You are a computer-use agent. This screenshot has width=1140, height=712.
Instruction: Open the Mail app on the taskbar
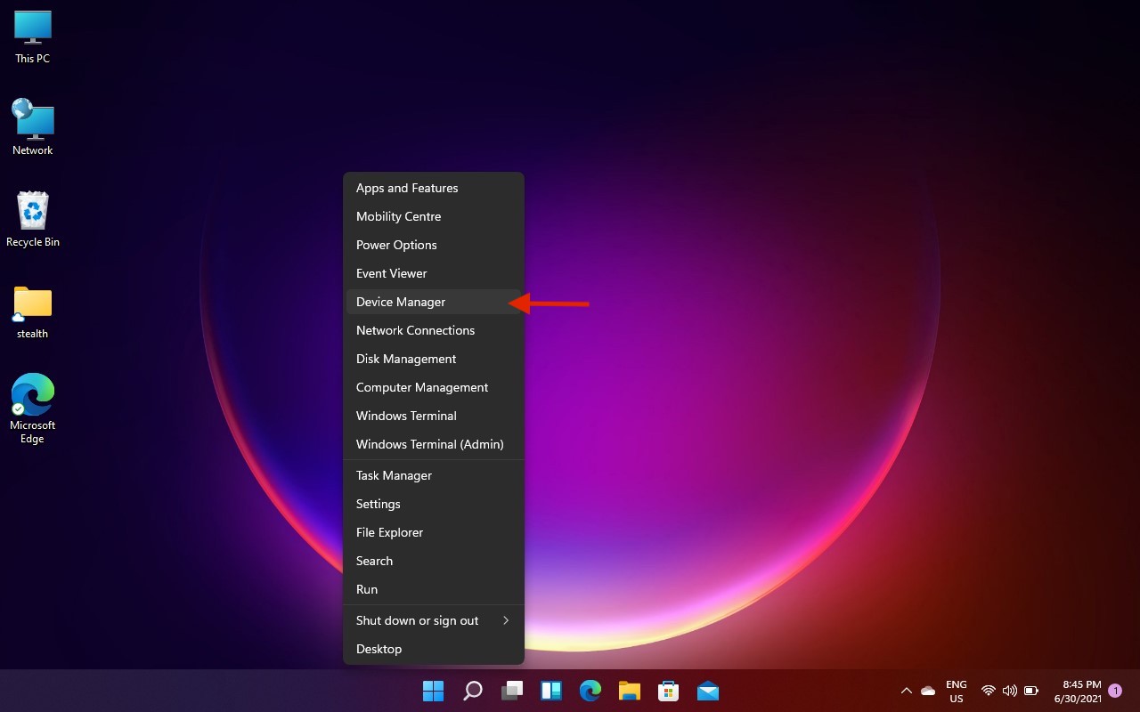pos(708,691)
